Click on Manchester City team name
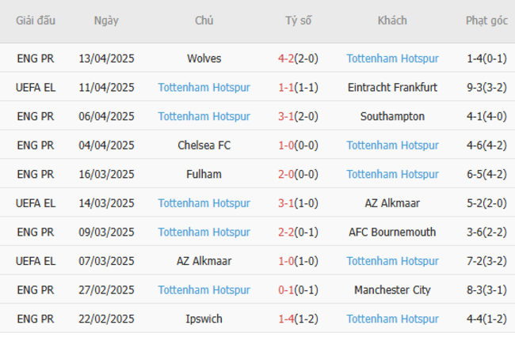Screen dimensions: 515x340 pyautogui.click(x=392, y=290)
